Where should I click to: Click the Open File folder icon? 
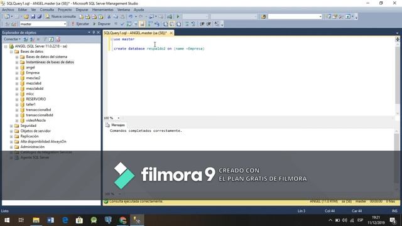pos(26,17)
